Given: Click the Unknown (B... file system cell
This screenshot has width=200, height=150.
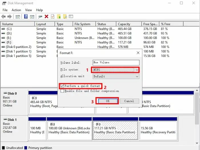Looking at the screenshot, I should tap(85, 38).
